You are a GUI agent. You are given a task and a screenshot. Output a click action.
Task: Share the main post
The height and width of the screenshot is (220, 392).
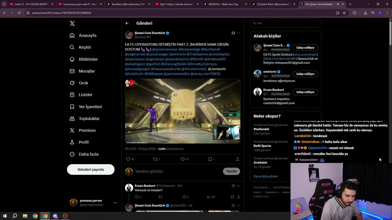pyautogui.click(x=237, y=159)
